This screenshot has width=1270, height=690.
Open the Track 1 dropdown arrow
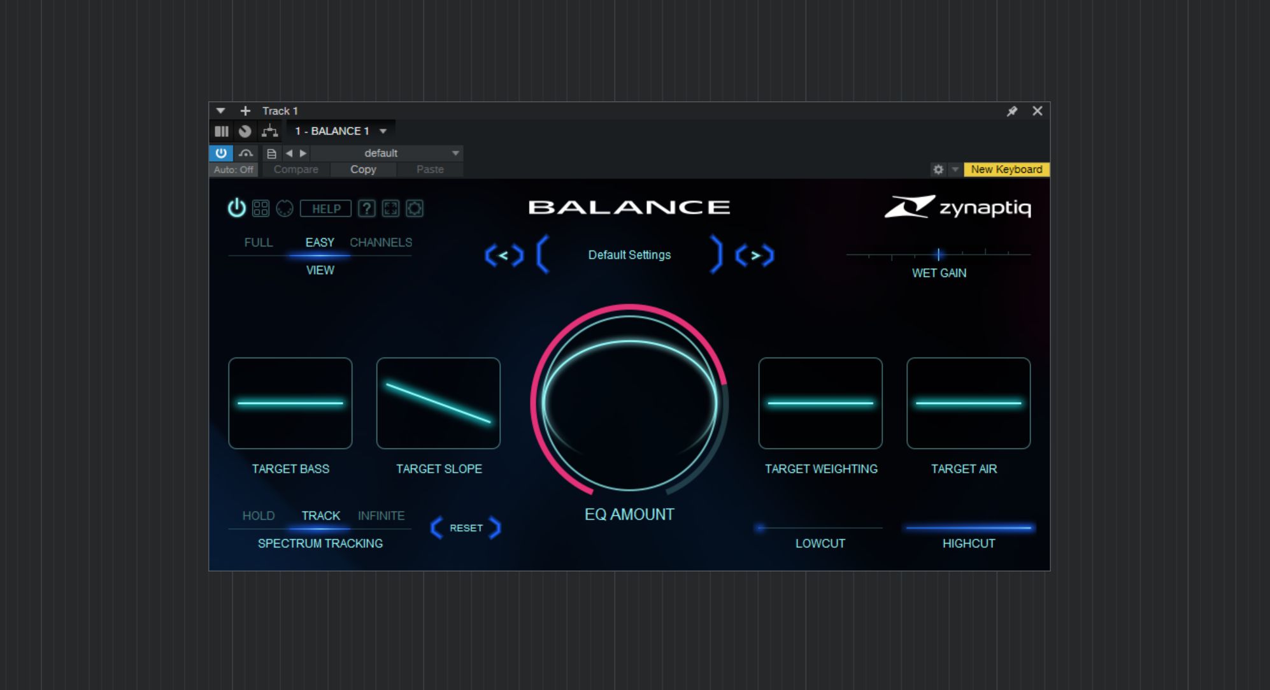click(220, 110)
